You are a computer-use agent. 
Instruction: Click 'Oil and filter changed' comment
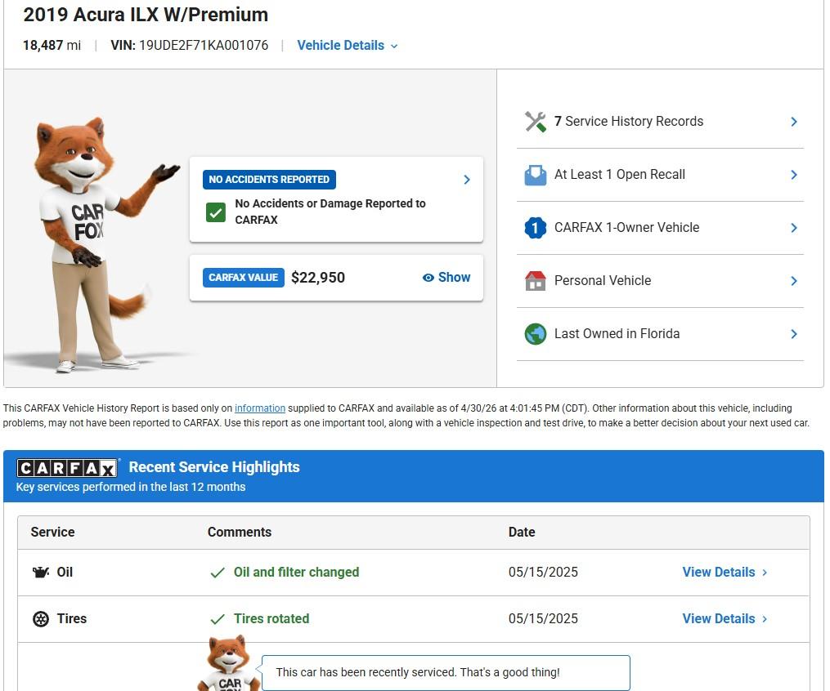[x=296, y=572]
